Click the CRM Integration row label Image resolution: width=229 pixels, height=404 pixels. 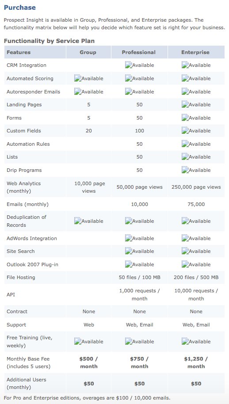[x=27, y=65]
